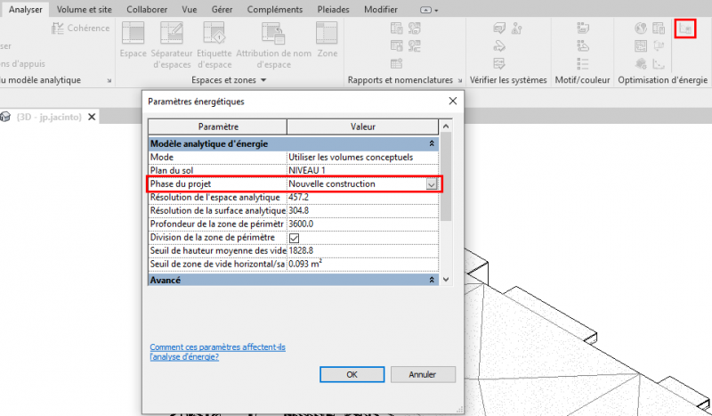Screen dimensions: 712x416
Task: Switch to the Modifier tab
Action: [x=381, y=9]
